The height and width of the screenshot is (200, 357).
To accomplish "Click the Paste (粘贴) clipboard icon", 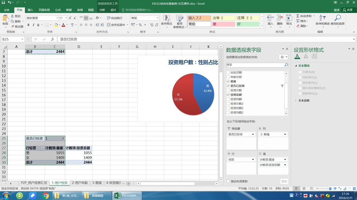I will pos(5,18).
